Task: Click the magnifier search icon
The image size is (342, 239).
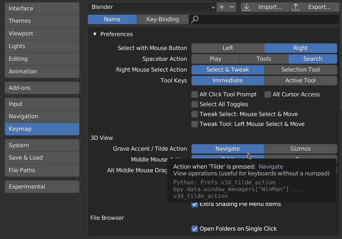Action: (195, 19)
